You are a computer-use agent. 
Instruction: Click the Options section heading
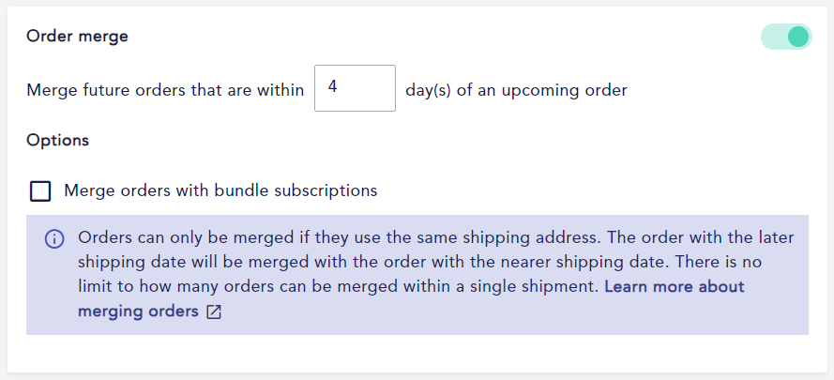[x=57, y=141]
